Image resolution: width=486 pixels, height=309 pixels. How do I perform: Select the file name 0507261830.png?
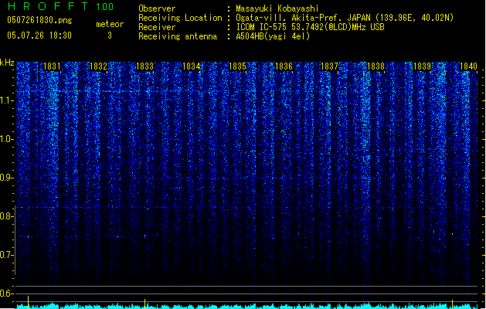point(39,20)
